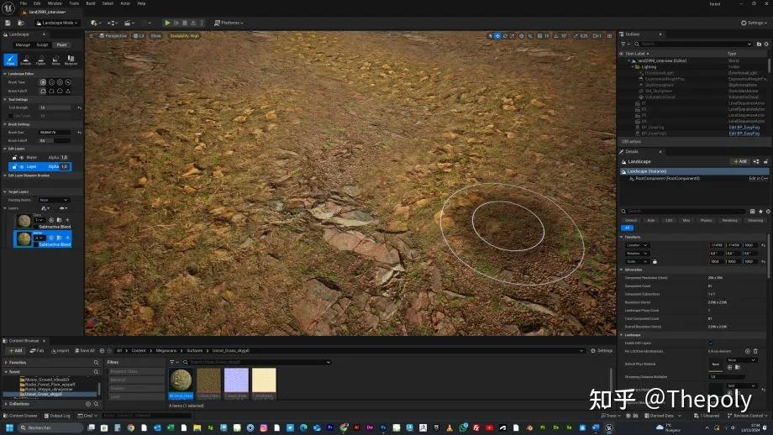This screenshot has width=773, height=435.
Task: Collapse the Target Layers section
Action: (x=5, y=191)
